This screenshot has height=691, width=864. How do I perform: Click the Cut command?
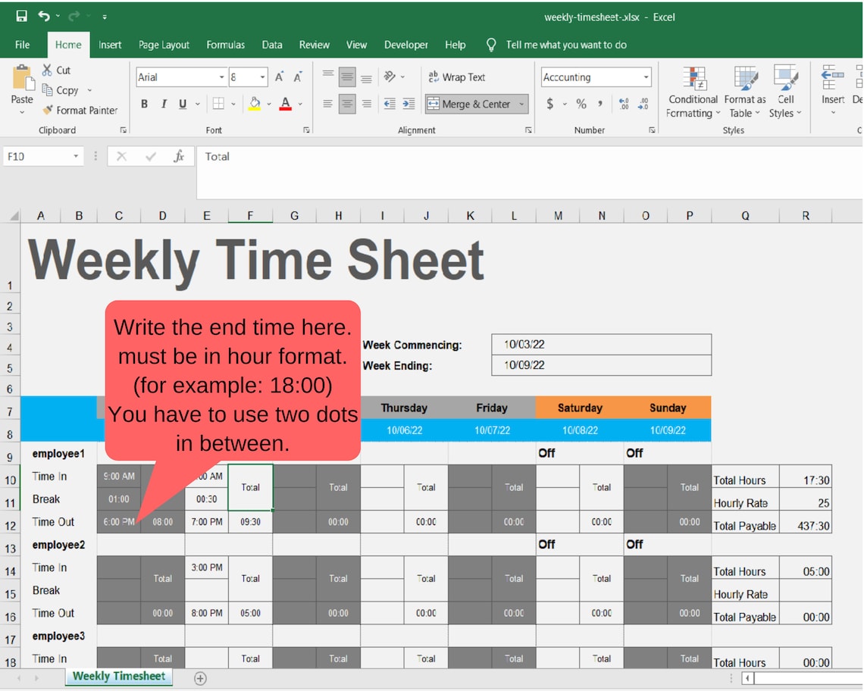tap(55, 70)
